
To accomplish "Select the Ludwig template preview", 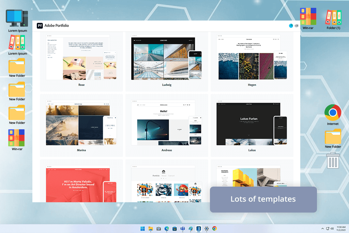I will click(x=166, y=57).
